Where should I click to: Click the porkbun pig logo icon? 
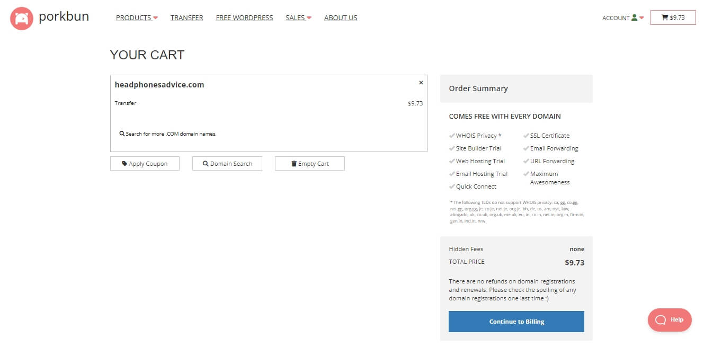tap(22, 19)
